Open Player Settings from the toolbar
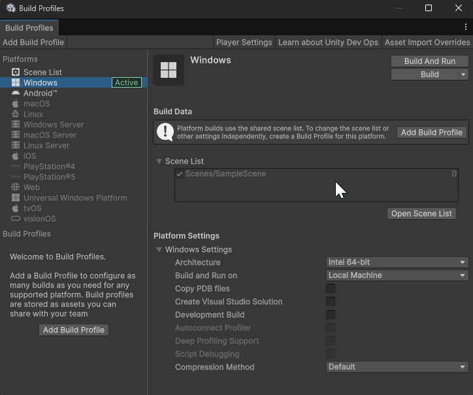 [x=244, y=42]
